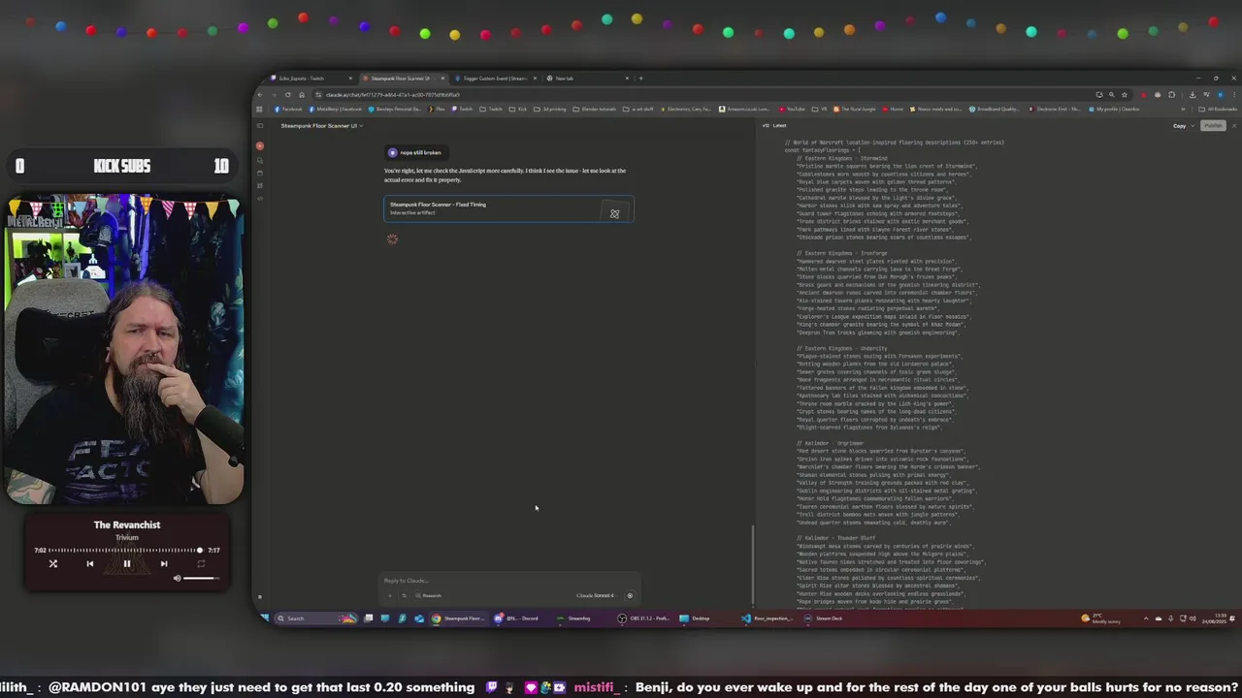Show more bookmarks with overflow chevron
The height and width of the screenshot is (698, 1242).
point(1183,109)
